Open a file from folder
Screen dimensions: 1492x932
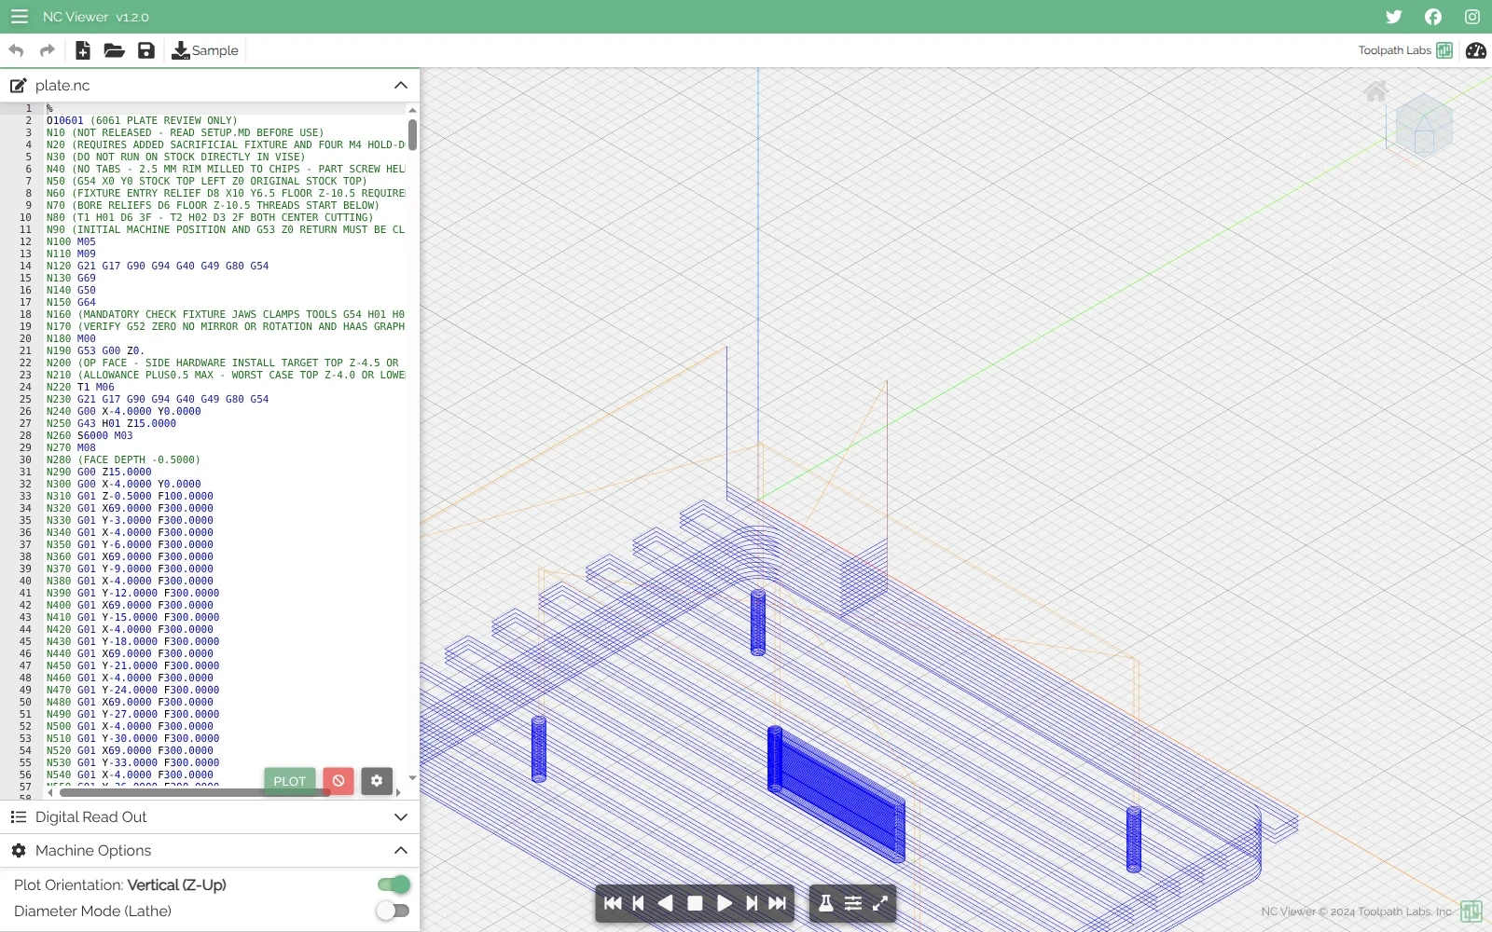tap(114, 50)
